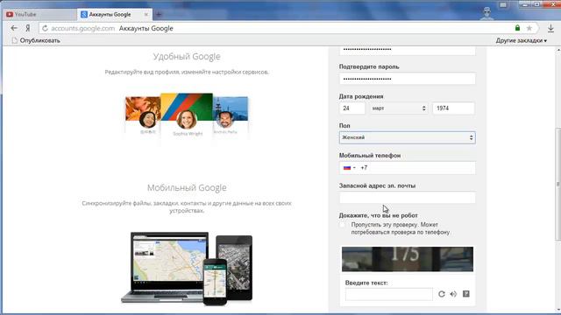Screen dimensions: 561x315
Task: Click the page vertical scrollbar thumb
Action: [557, 185]
